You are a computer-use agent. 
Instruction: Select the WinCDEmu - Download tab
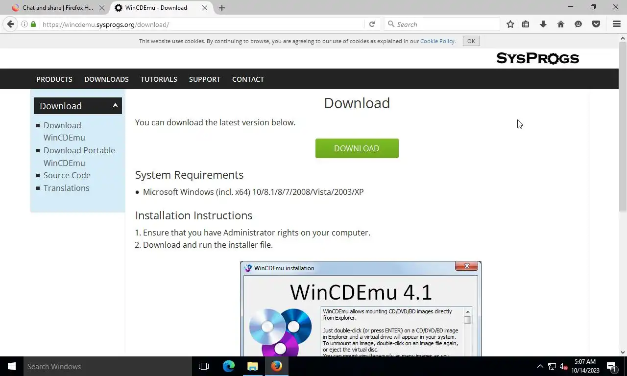click(157, 8)
